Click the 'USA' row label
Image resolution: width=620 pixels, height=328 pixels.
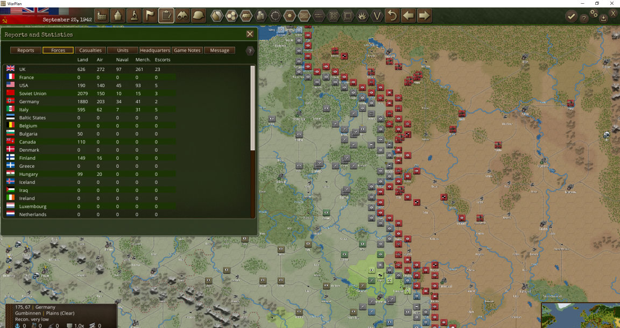pos(24,85)
